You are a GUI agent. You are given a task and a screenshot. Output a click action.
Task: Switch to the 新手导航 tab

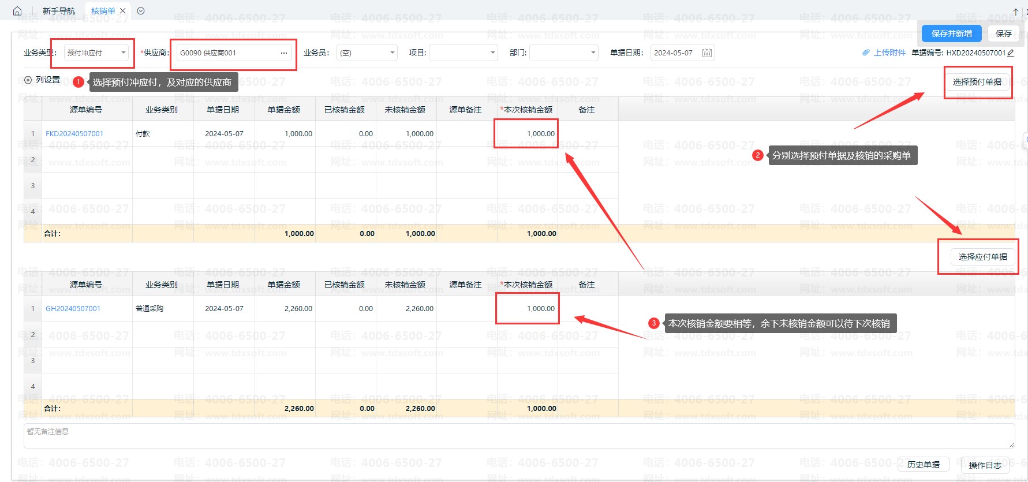coord(59,11)
